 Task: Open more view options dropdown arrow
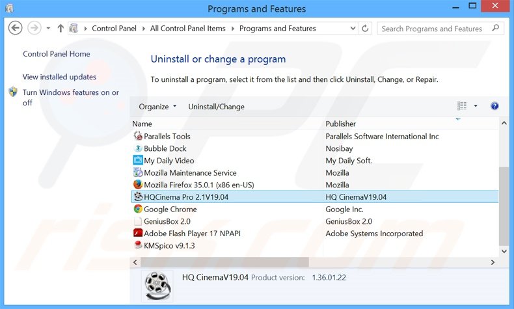point(476,106)
